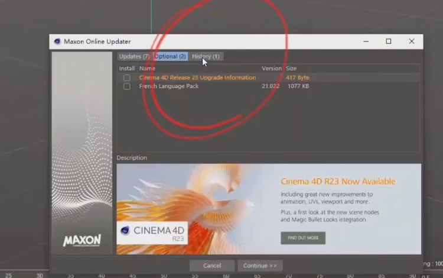
Task: Switch to the Updates (7) tab
Action: (x=134, y=57)
